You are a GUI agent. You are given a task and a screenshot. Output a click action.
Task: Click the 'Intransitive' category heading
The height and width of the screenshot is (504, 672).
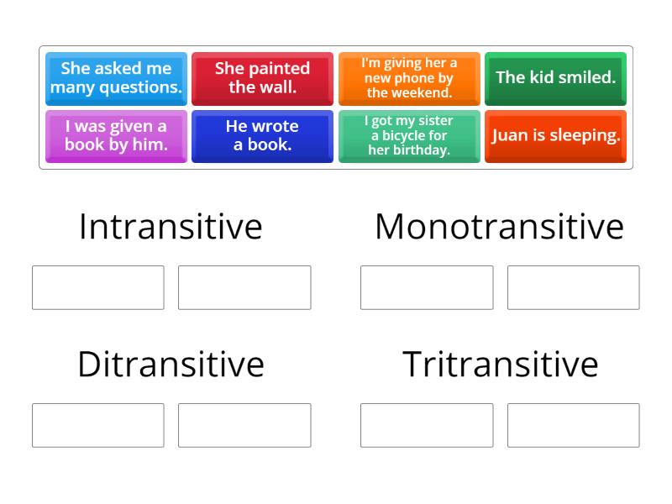click(x=170, y=225)
